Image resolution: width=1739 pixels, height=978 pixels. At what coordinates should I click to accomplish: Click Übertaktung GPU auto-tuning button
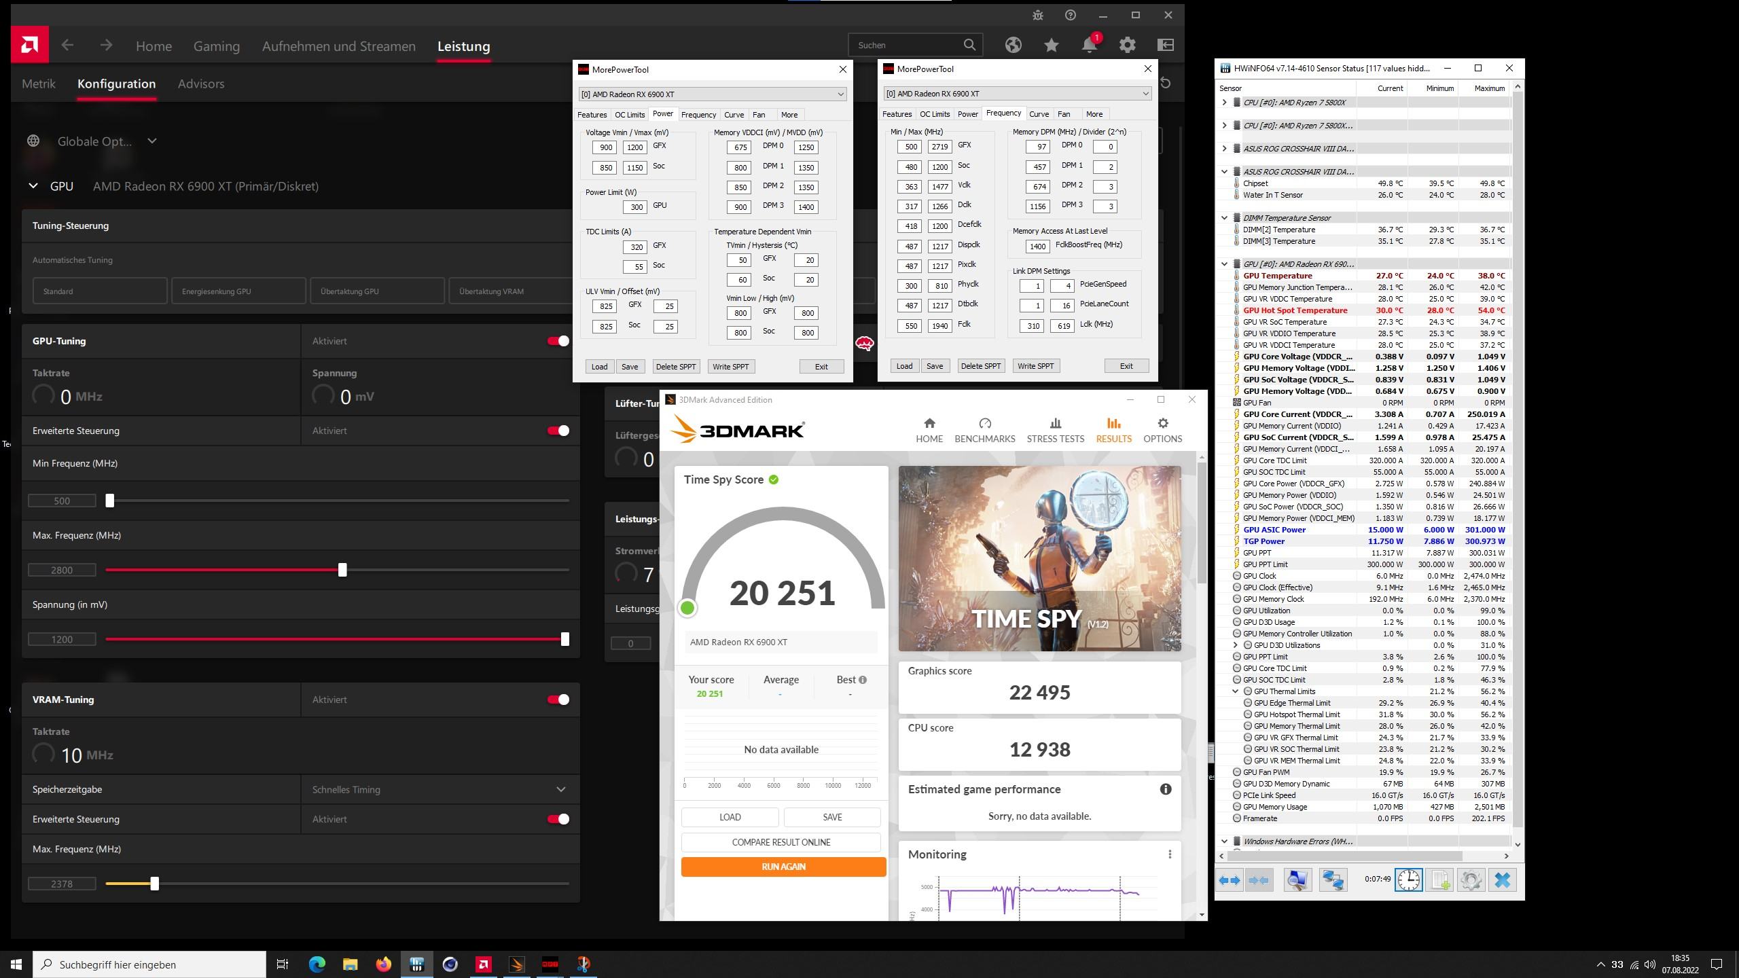tap(377, 291)
